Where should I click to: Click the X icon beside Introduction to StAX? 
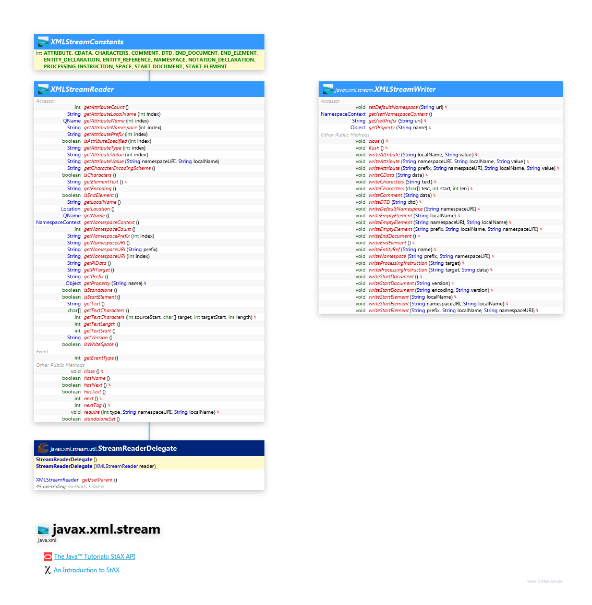tap(47, 570)
